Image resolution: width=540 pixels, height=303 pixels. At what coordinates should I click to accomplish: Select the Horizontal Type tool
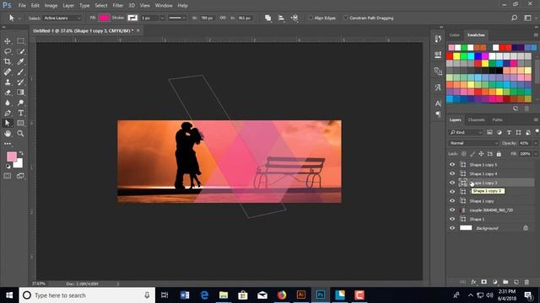[20, 113]
